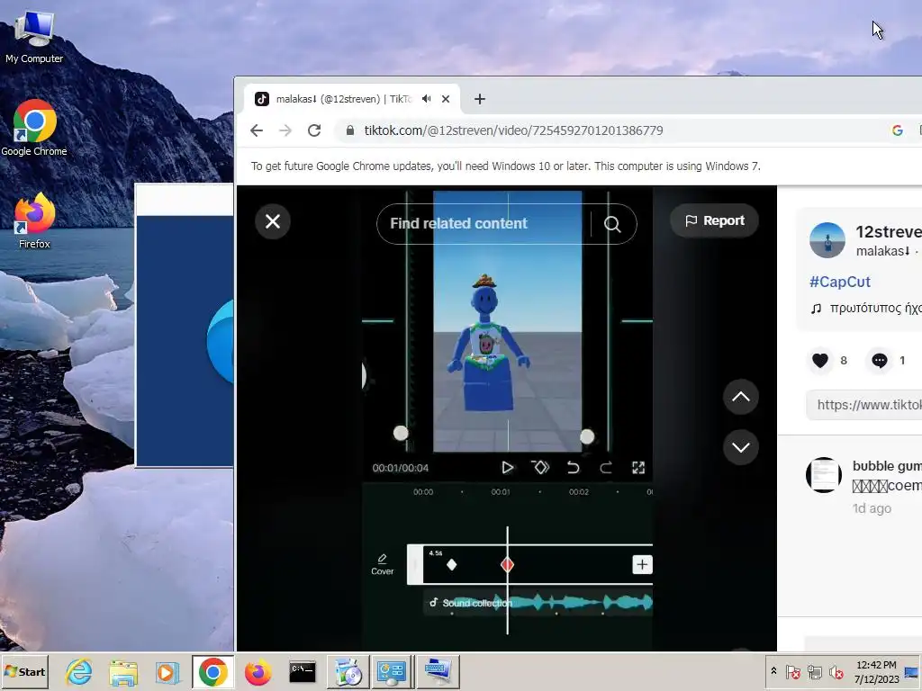Screen dimensions: 922x691
Task: Click the plus add clip button
Action: [641, 565]
